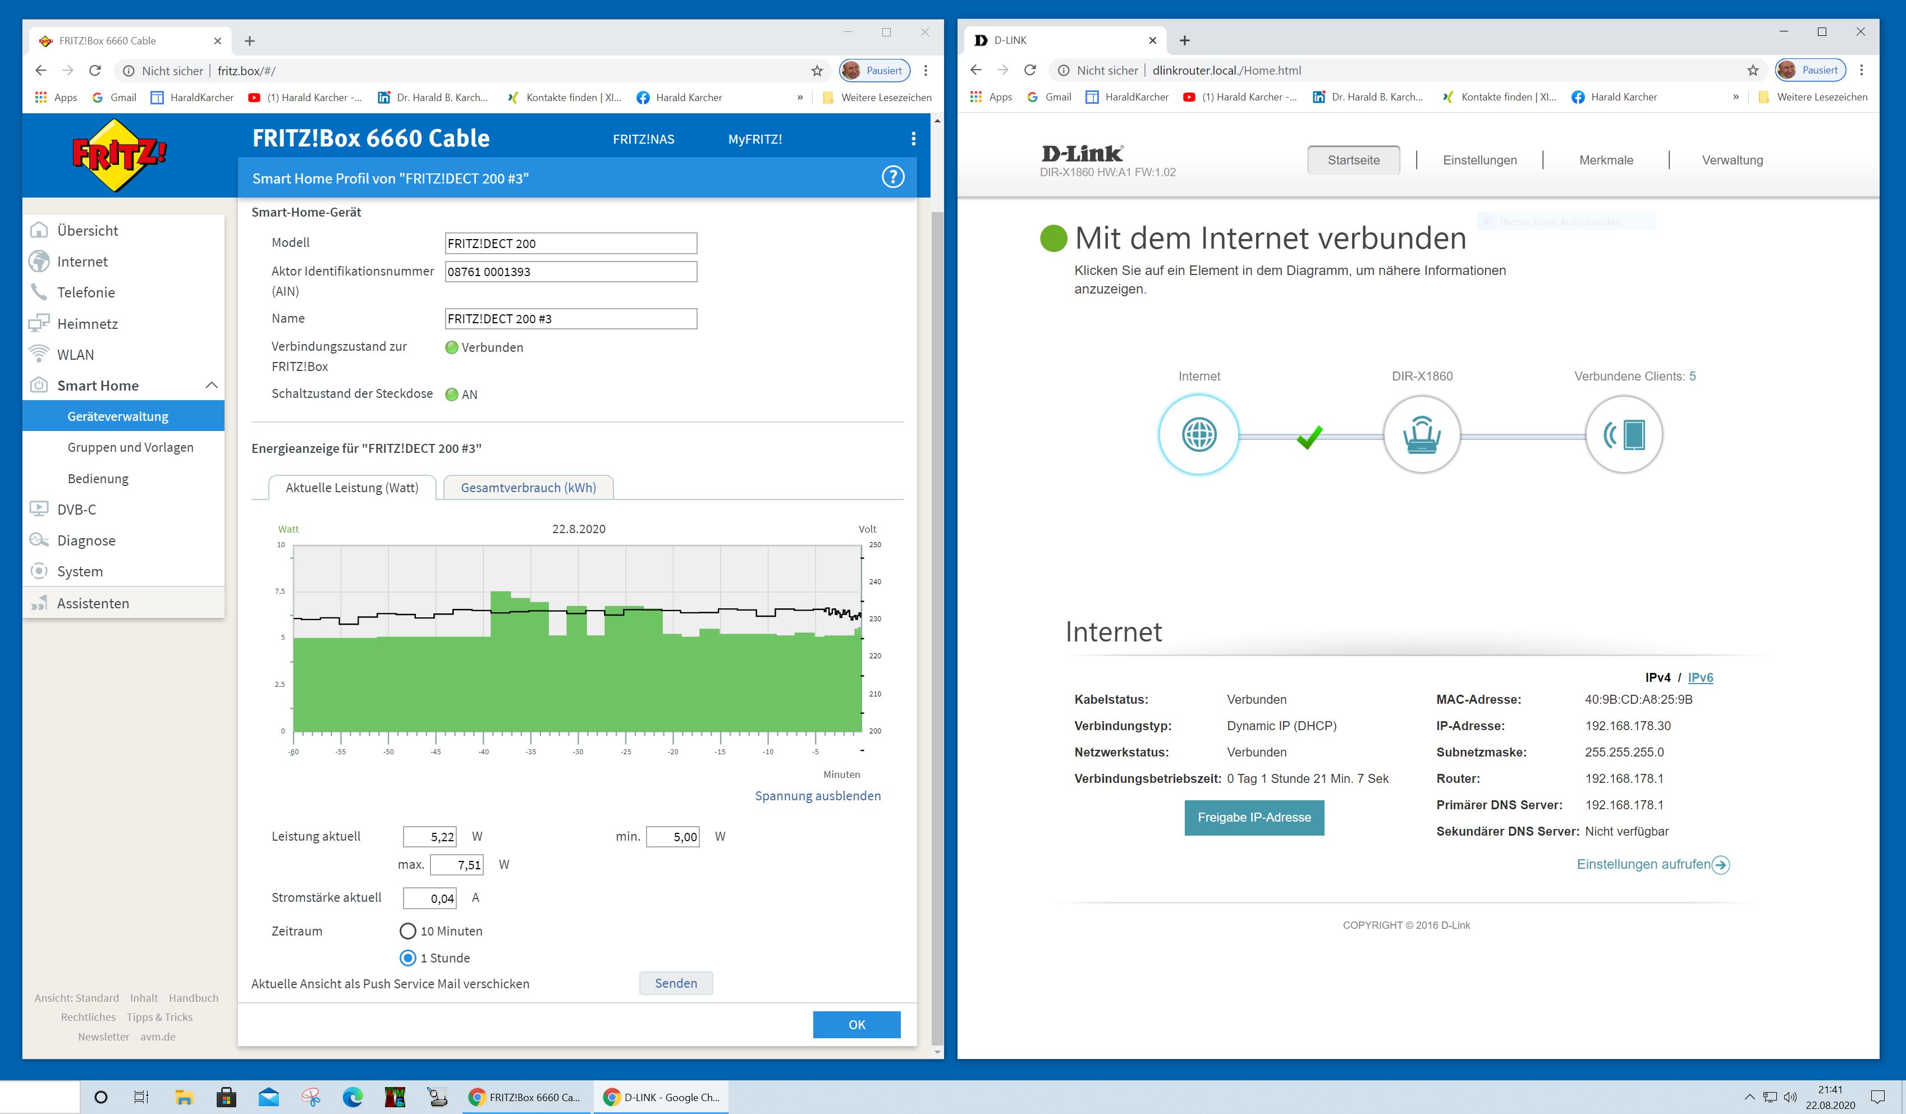Open the Einstellungen menu in D-Link
The width and height of the screenshot is (1906, 1114).
pos(1479,161)
